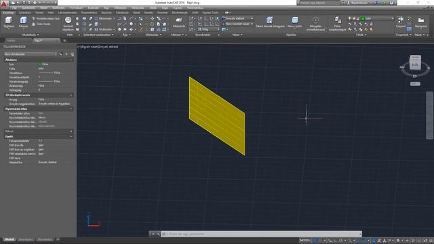Viewport: 434px width, 244px height.
Task: Expand the Nézet section in Tulajdonságok
Action: (71, 131)
